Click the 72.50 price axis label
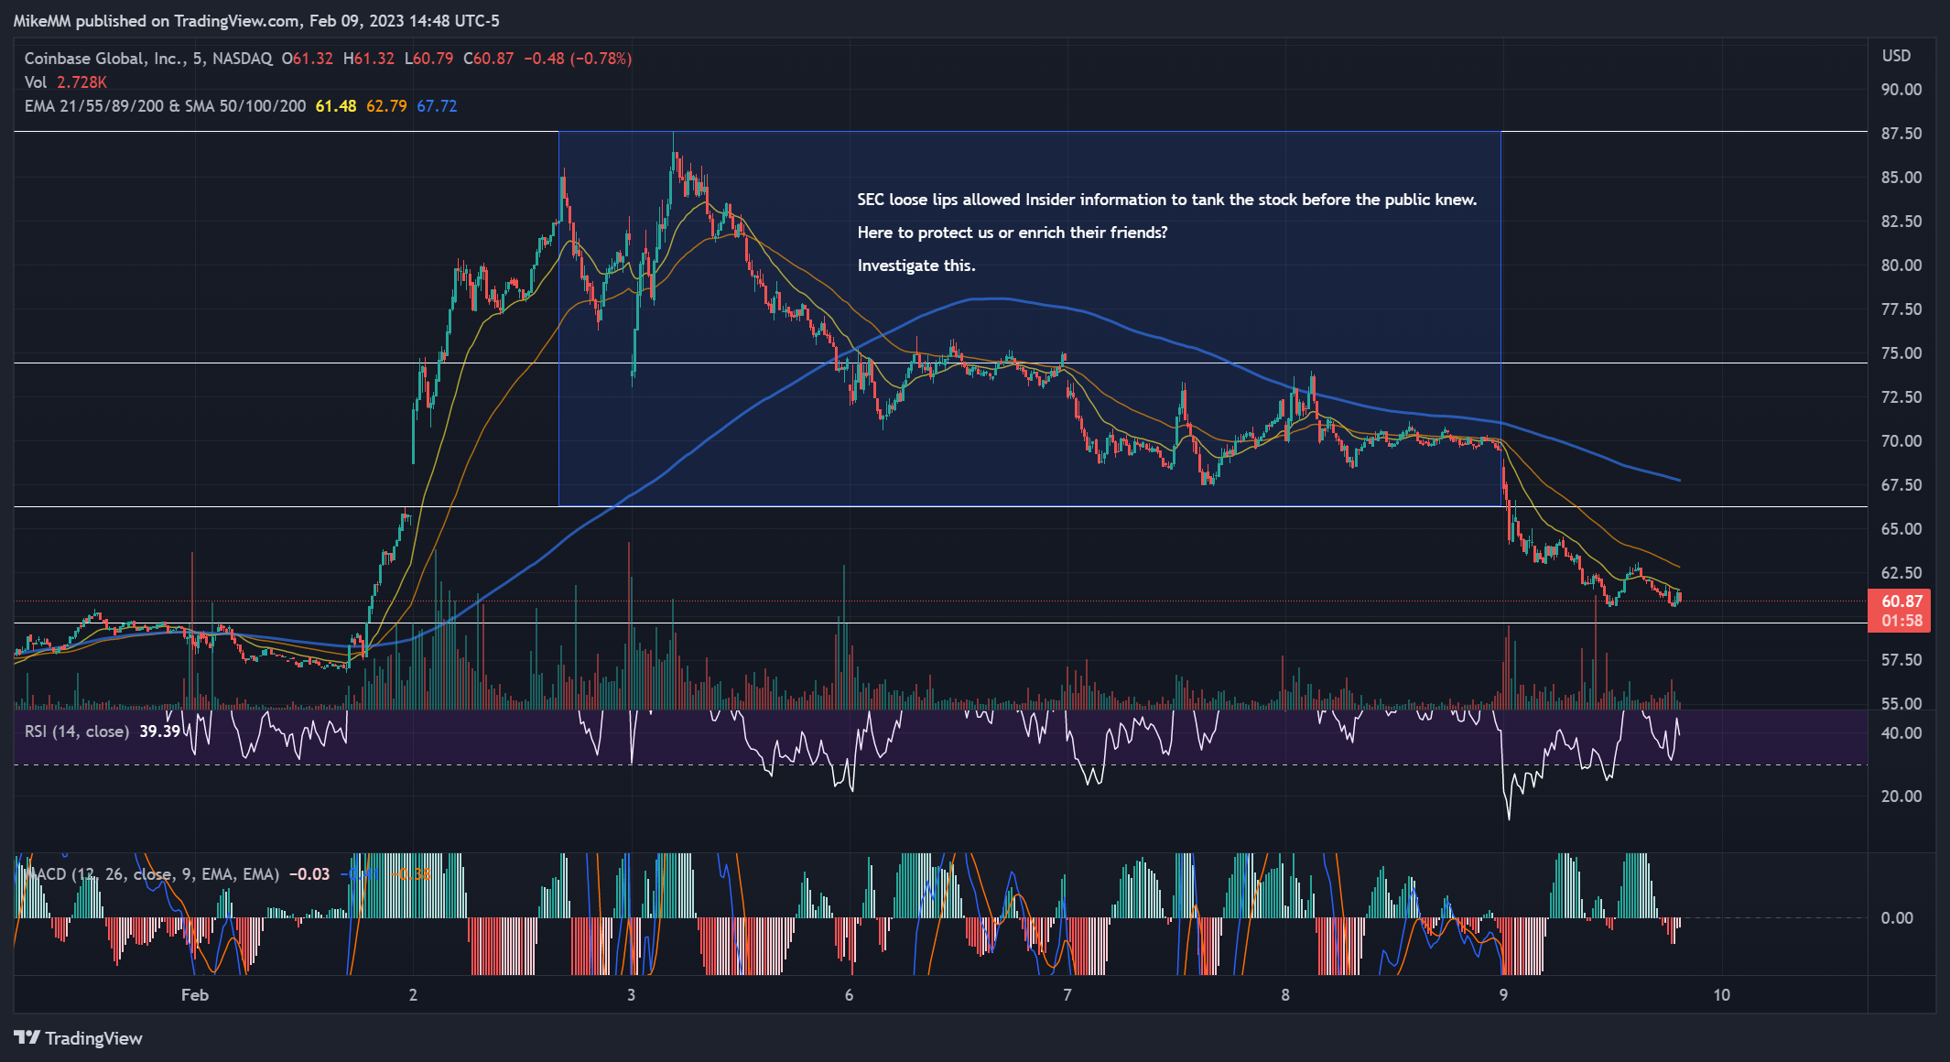1950x1062 pixels. 1901,397
